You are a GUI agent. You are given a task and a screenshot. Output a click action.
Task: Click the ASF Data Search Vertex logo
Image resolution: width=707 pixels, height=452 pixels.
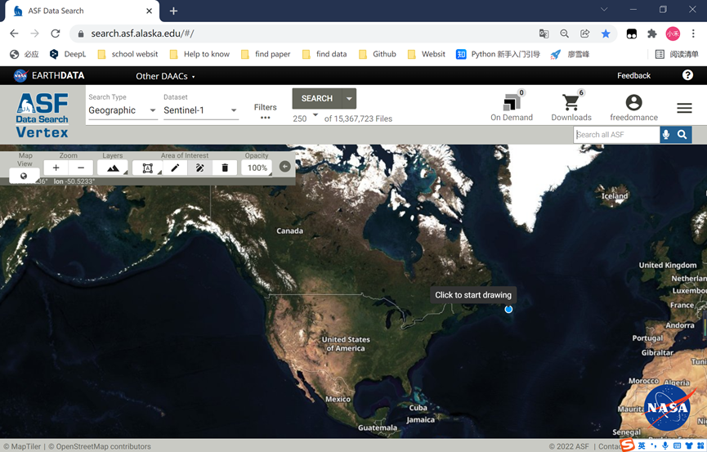point(42,115)
